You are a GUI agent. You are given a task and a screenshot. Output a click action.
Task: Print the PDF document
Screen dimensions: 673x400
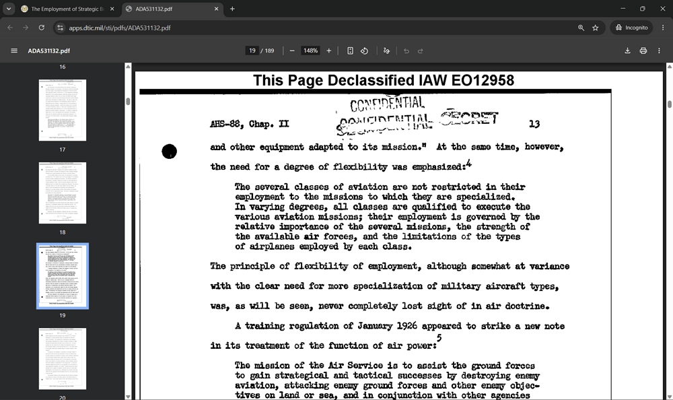643,51
